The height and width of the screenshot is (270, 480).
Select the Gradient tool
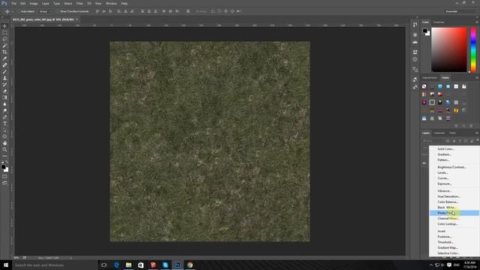click(4, 97)
